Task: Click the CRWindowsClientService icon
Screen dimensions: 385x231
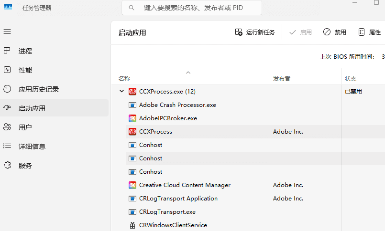Action: [132, 225]
